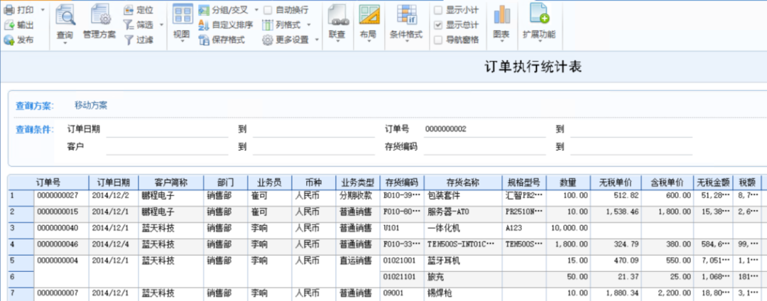Image resolution: width=767 pixels, height=301 pixels.
Task: Click the 锡焊枪 inventory name cell
Action: point(463,293)
